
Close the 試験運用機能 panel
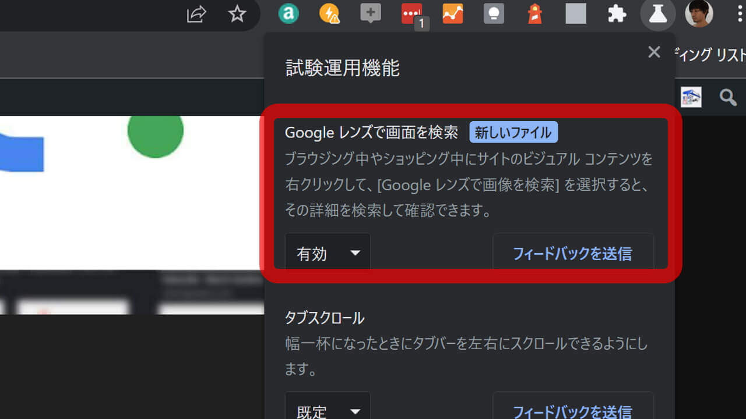[653, 52]
